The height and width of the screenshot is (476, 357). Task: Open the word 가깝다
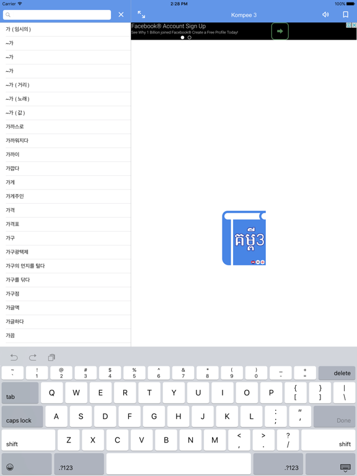(x=65, y=169)
